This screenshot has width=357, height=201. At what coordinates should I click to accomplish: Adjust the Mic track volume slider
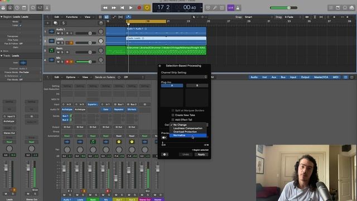[86, 62]
